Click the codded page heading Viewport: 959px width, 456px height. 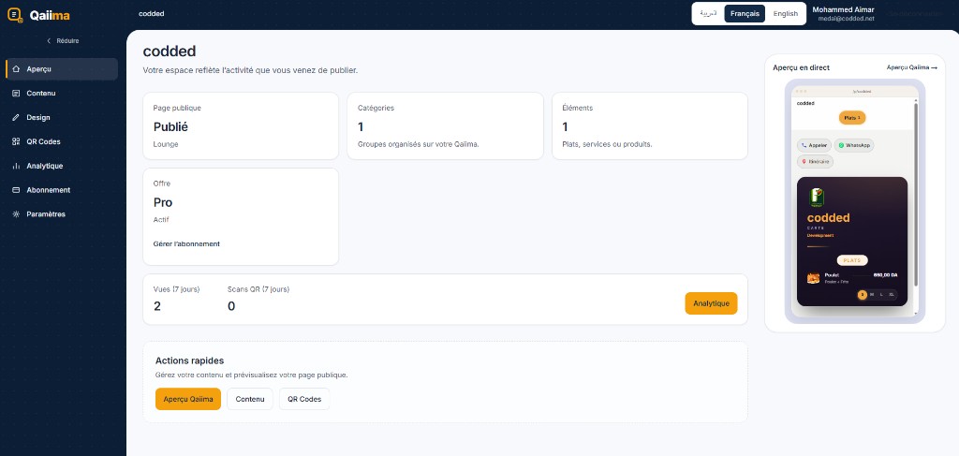(170, 51)
